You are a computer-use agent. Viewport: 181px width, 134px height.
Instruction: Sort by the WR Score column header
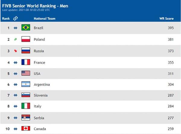pyautogui.click(x=167, y=18)
